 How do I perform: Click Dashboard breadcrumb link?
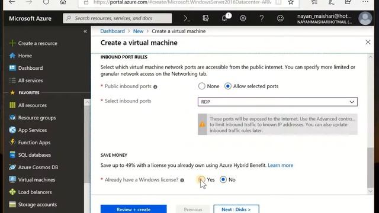(x=113, y=31)
